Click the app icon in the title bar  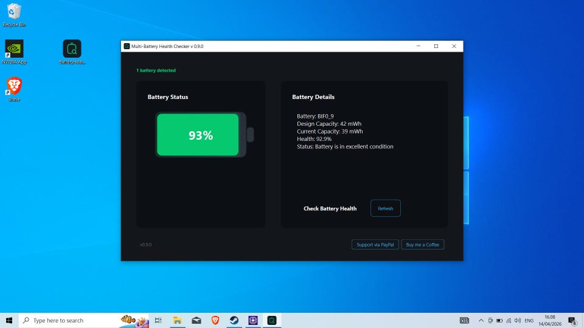point(127,46)
